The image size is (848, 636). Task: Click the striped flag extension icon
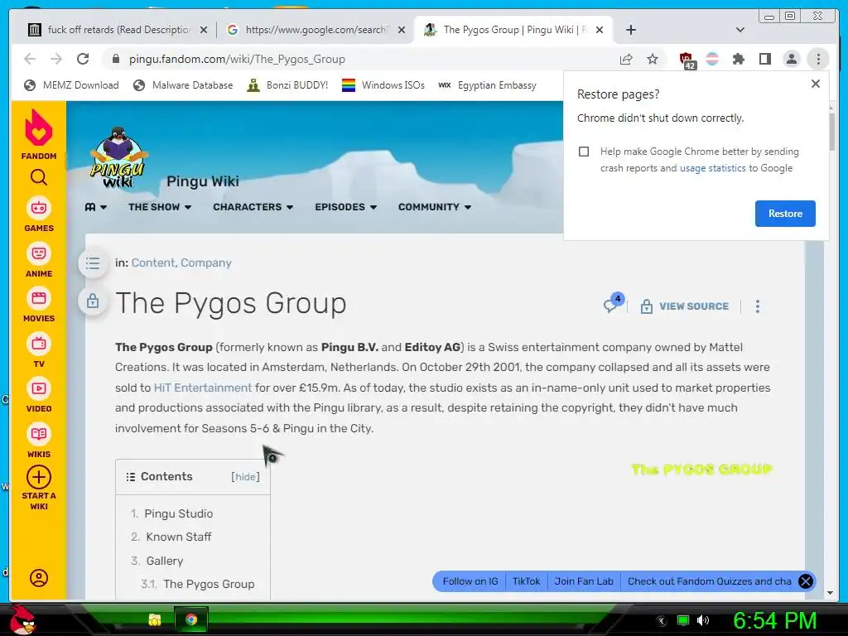712,59
